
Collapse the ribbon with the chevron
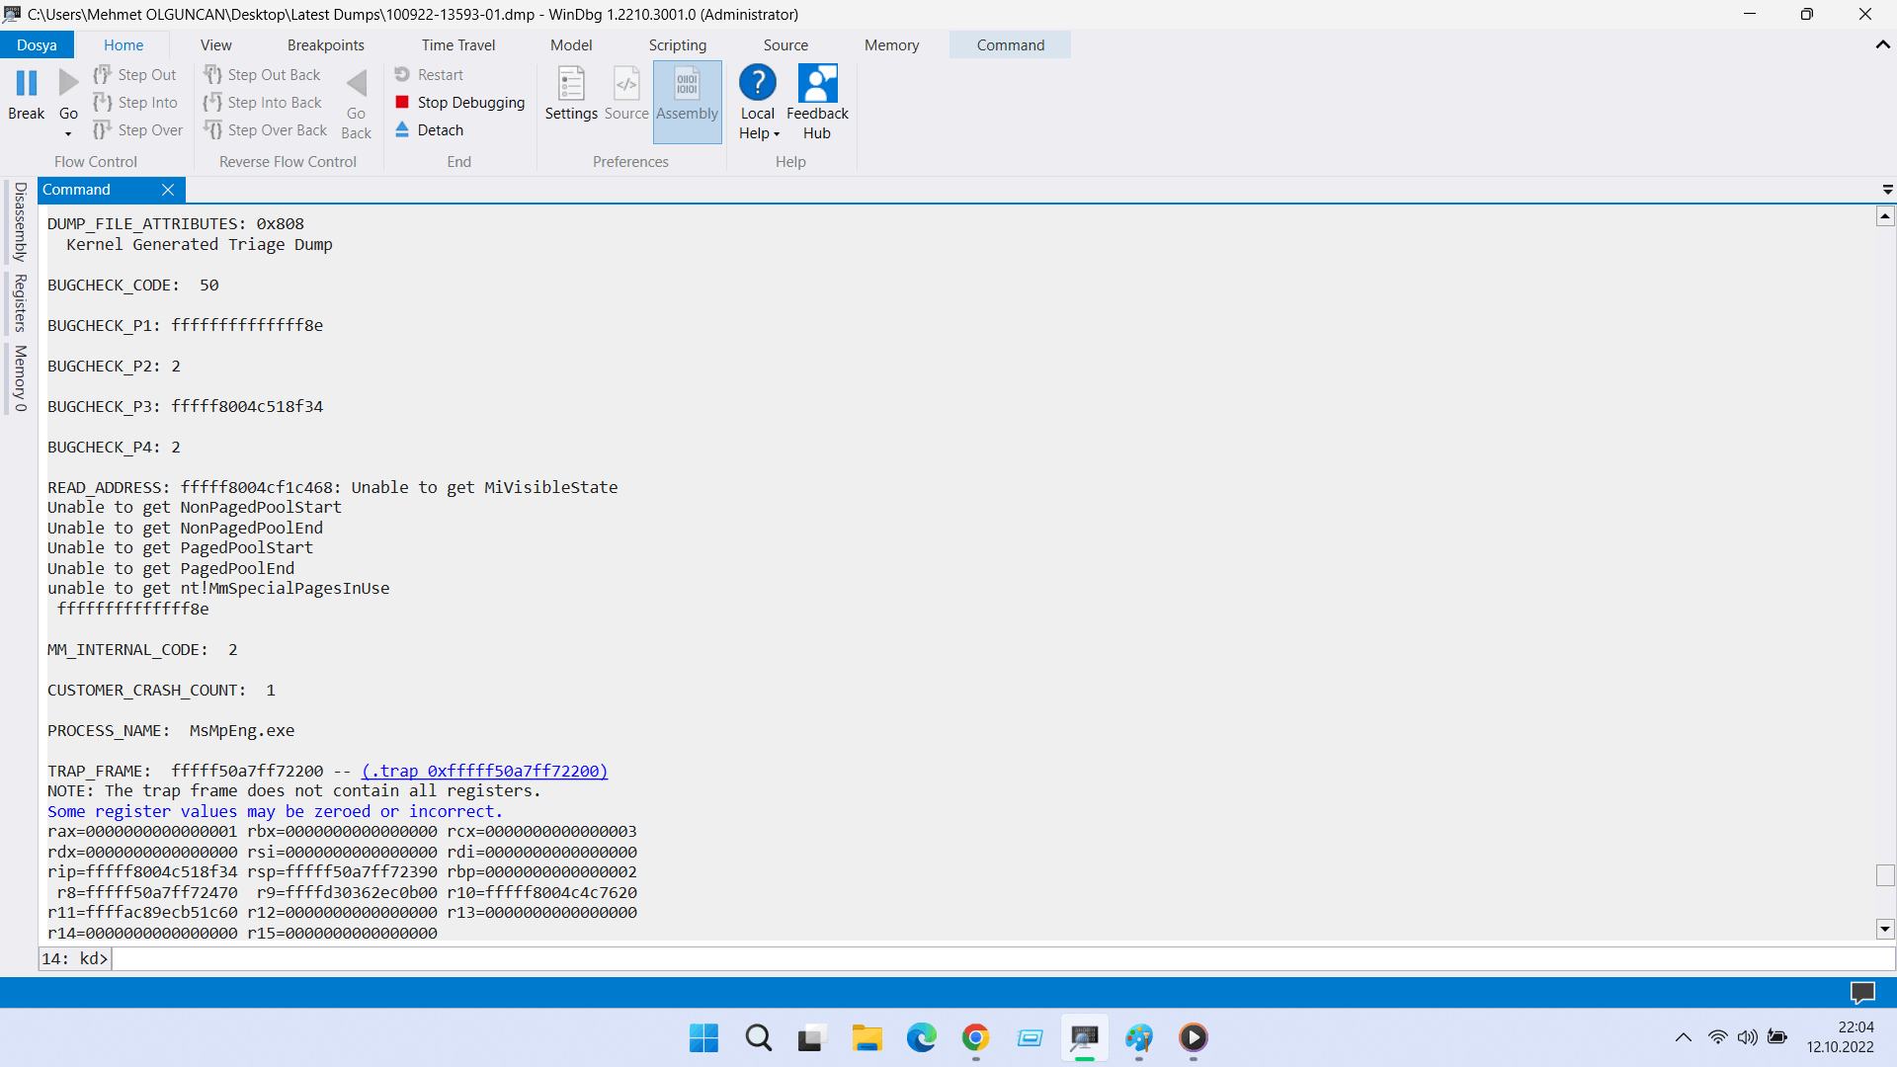(x=1882, y=44)
